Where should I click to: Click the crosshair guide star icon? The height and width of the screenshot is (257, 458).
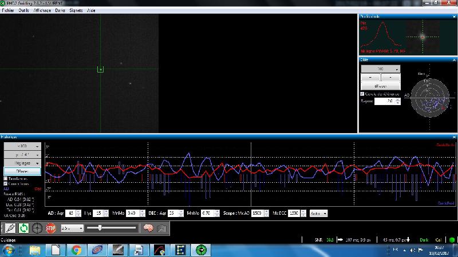pyautogui.click(x=37, y=228)
